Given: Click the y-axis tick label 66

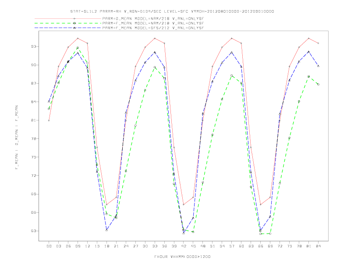Looking at the screenshot, I should click(34, 212).
